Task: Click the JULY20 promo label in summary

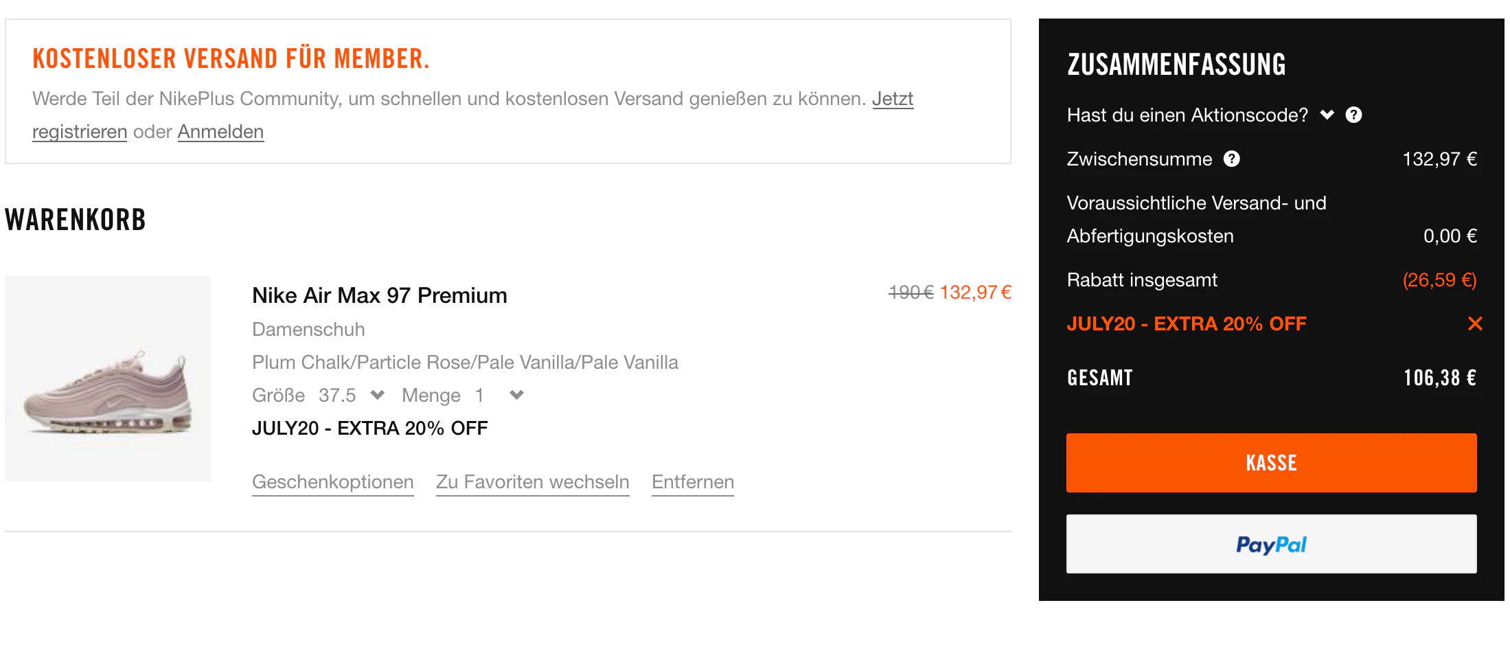Action: click(x=1187, y=323)
